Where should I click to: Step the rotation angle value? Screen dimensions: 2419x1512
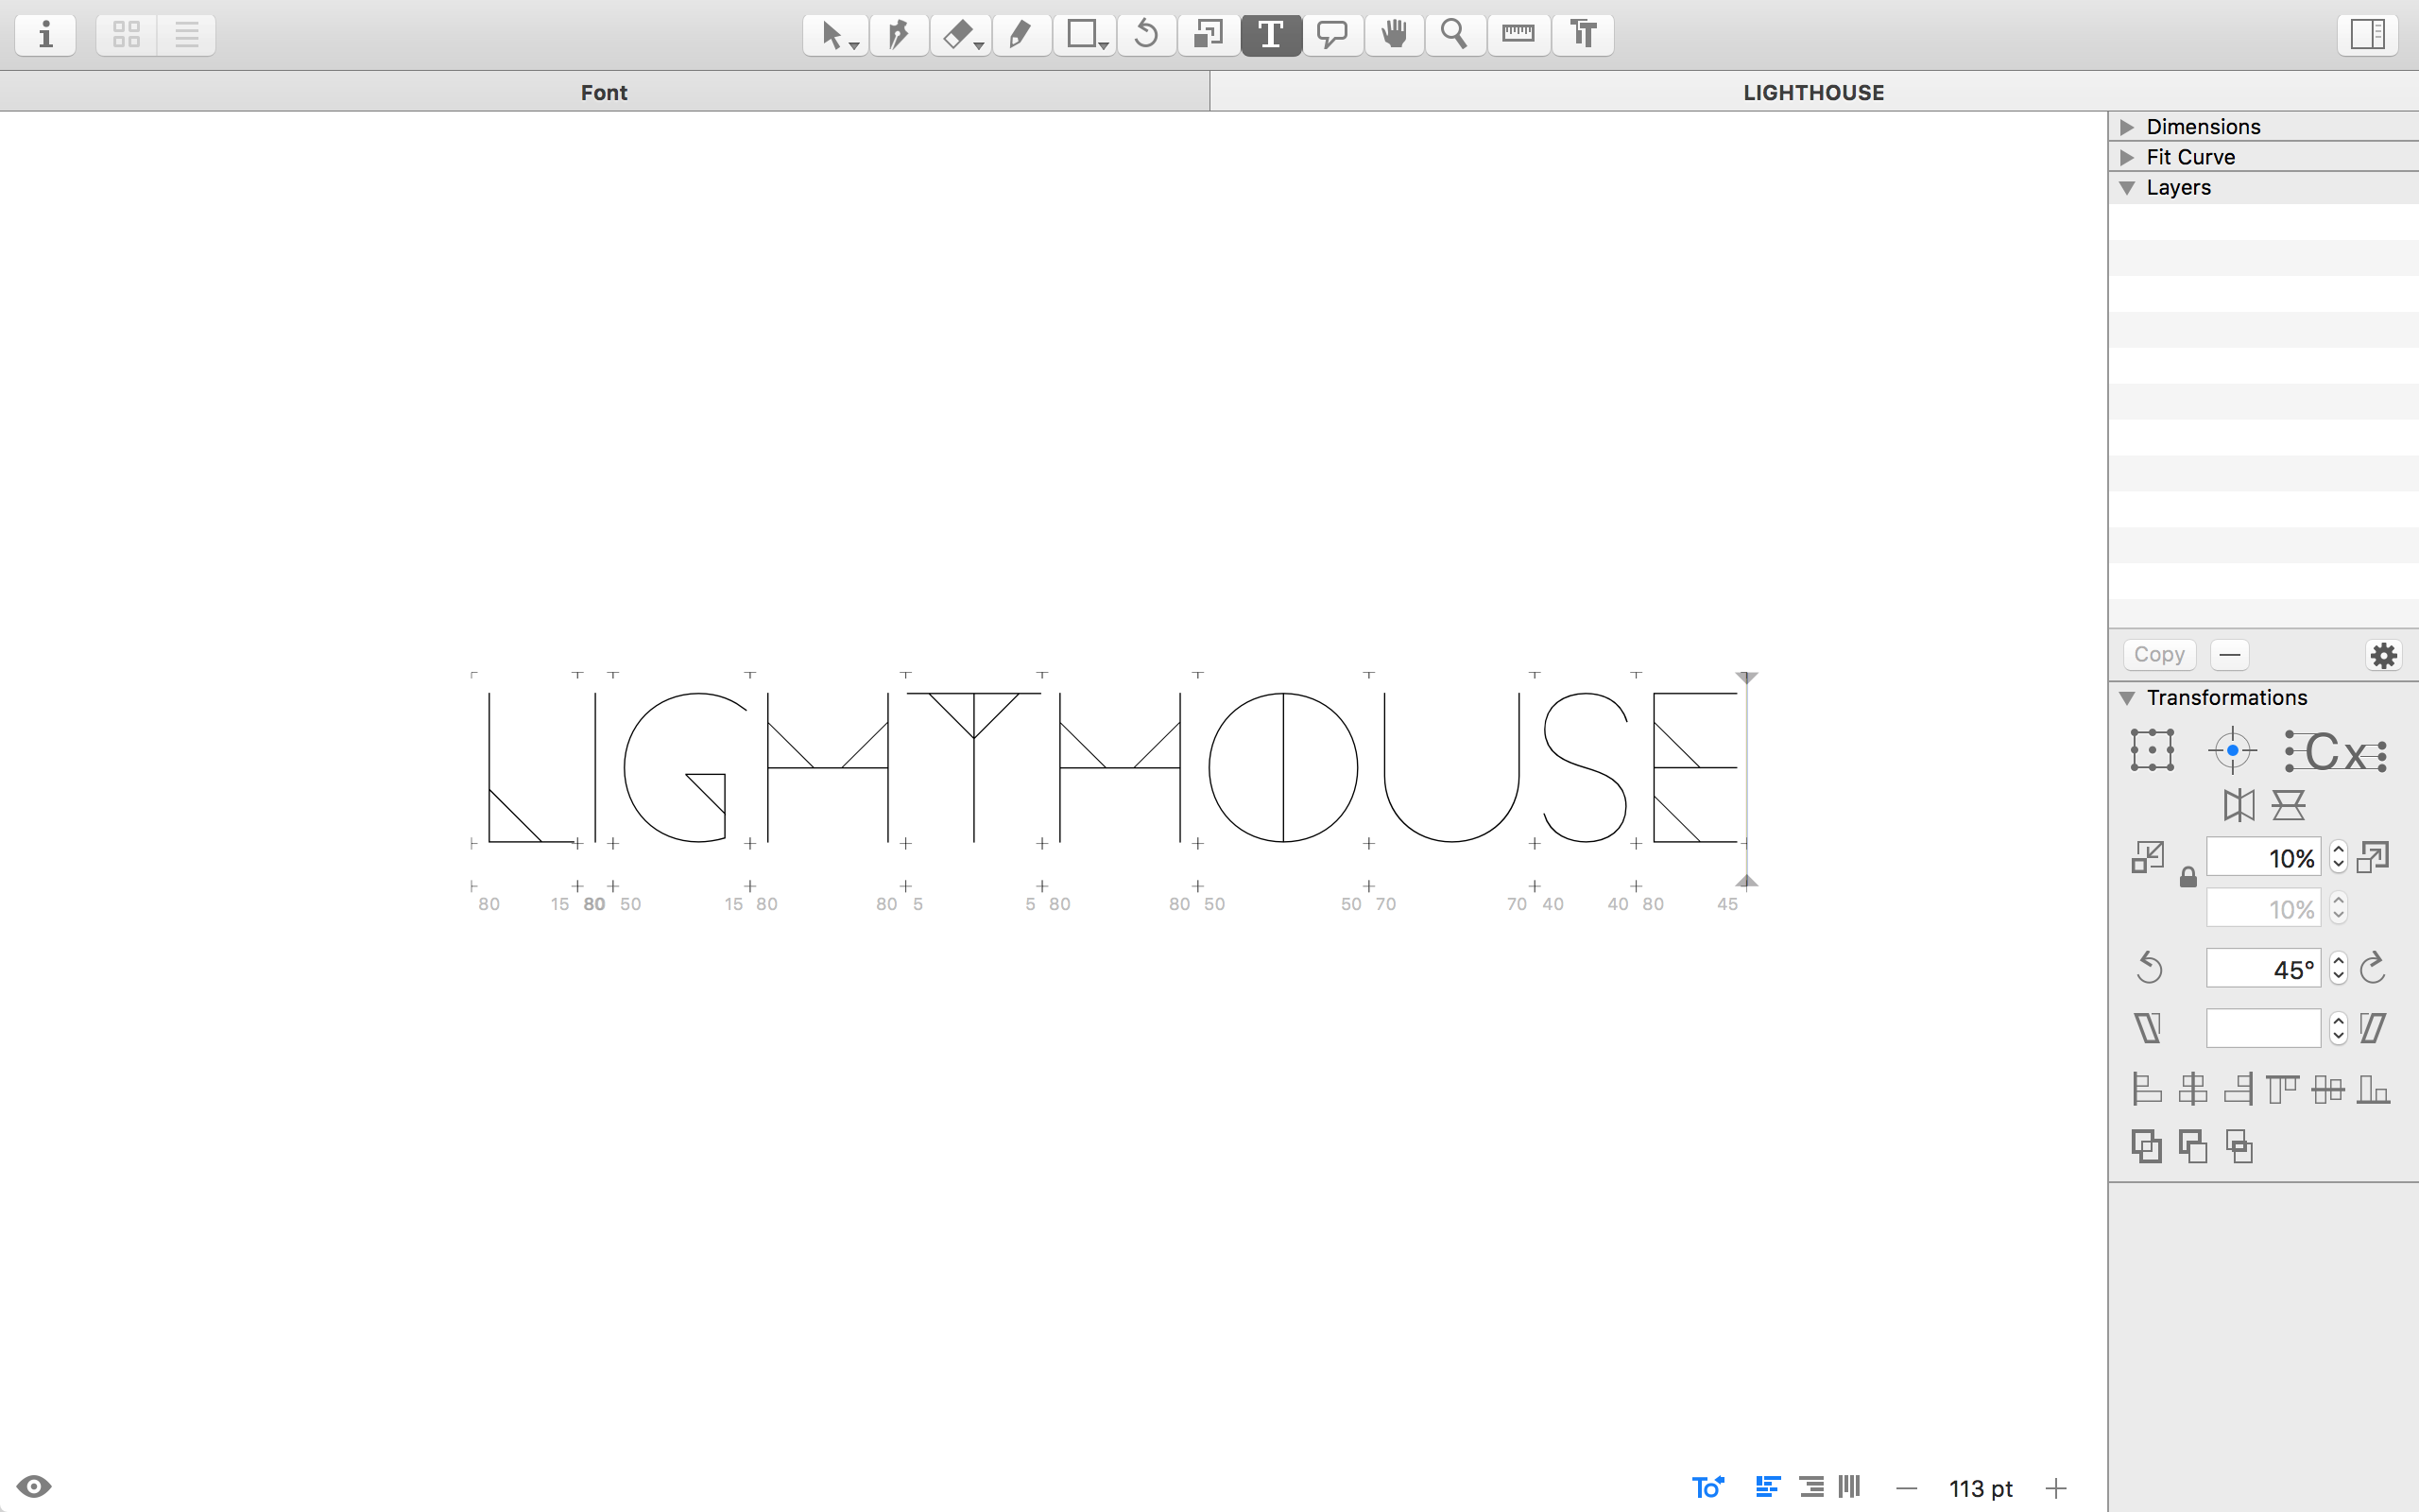click(x=2338, y=968)
